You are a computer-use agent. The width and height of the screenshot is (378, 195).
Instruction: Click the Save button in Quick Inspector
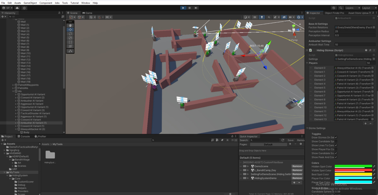tap(290, 140)
